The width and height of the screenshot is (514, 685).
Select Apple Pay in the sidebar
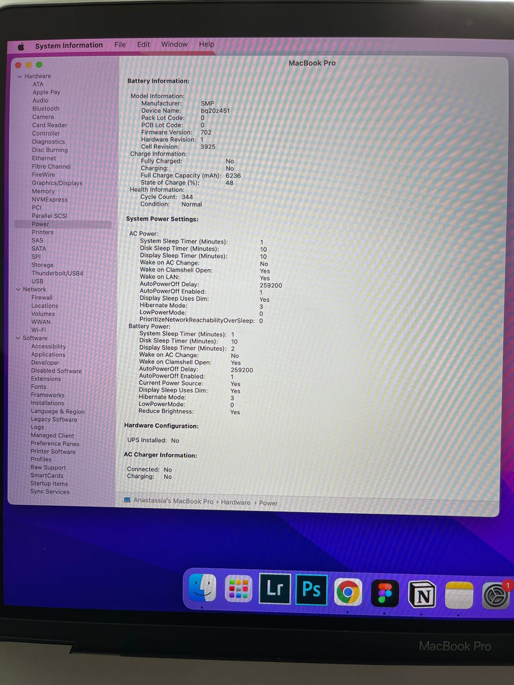click(47, 93)
